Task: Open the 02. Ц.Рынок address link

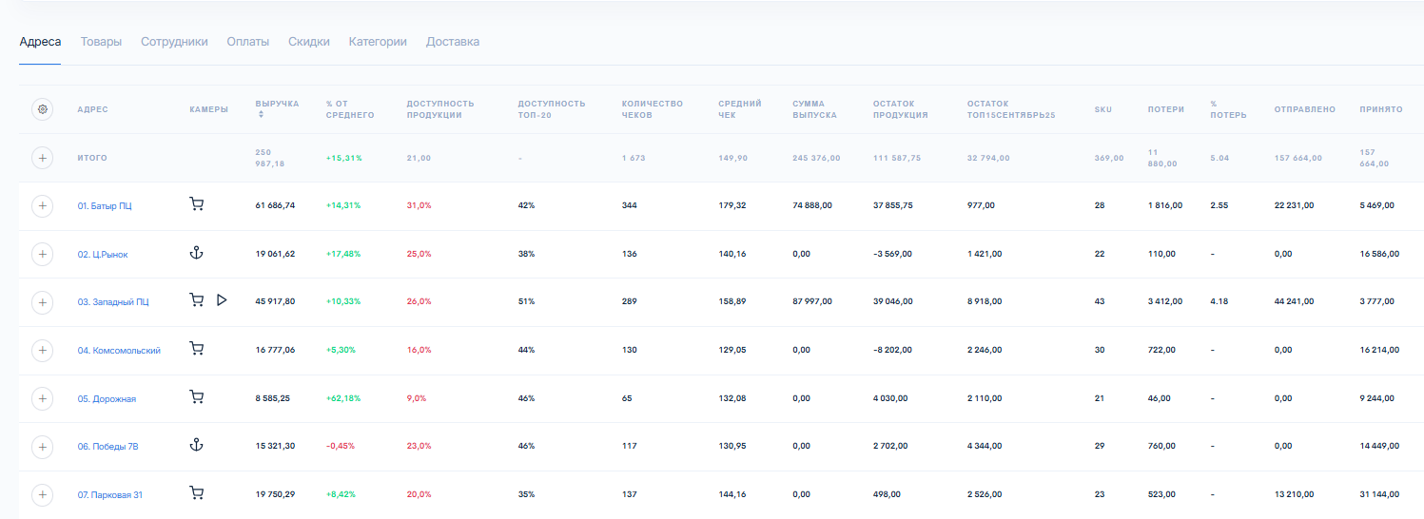Action: point(103,255)
